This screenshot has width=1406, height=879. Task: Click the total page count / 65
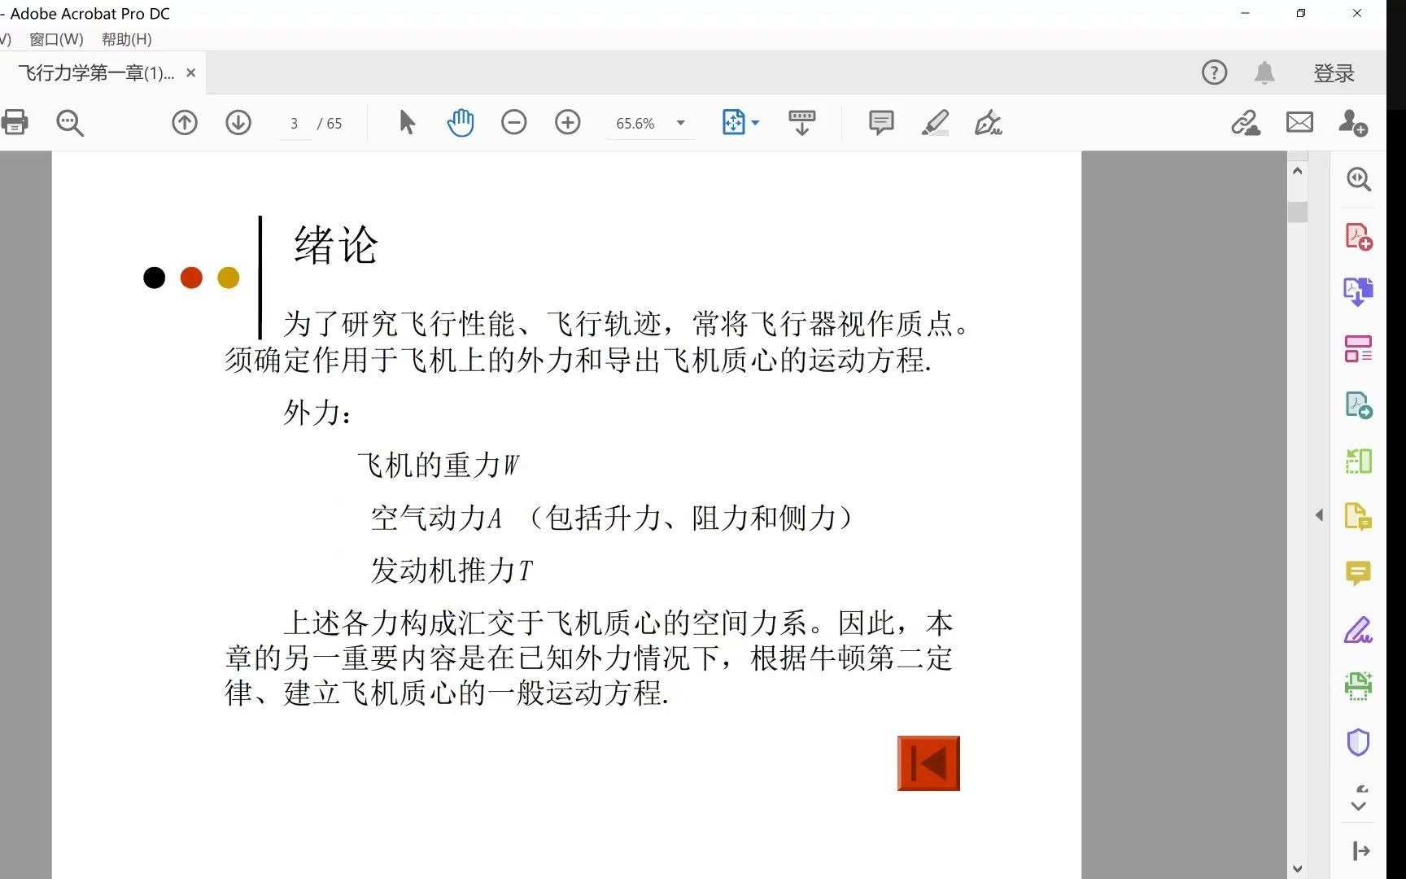(x=330, y=123)
